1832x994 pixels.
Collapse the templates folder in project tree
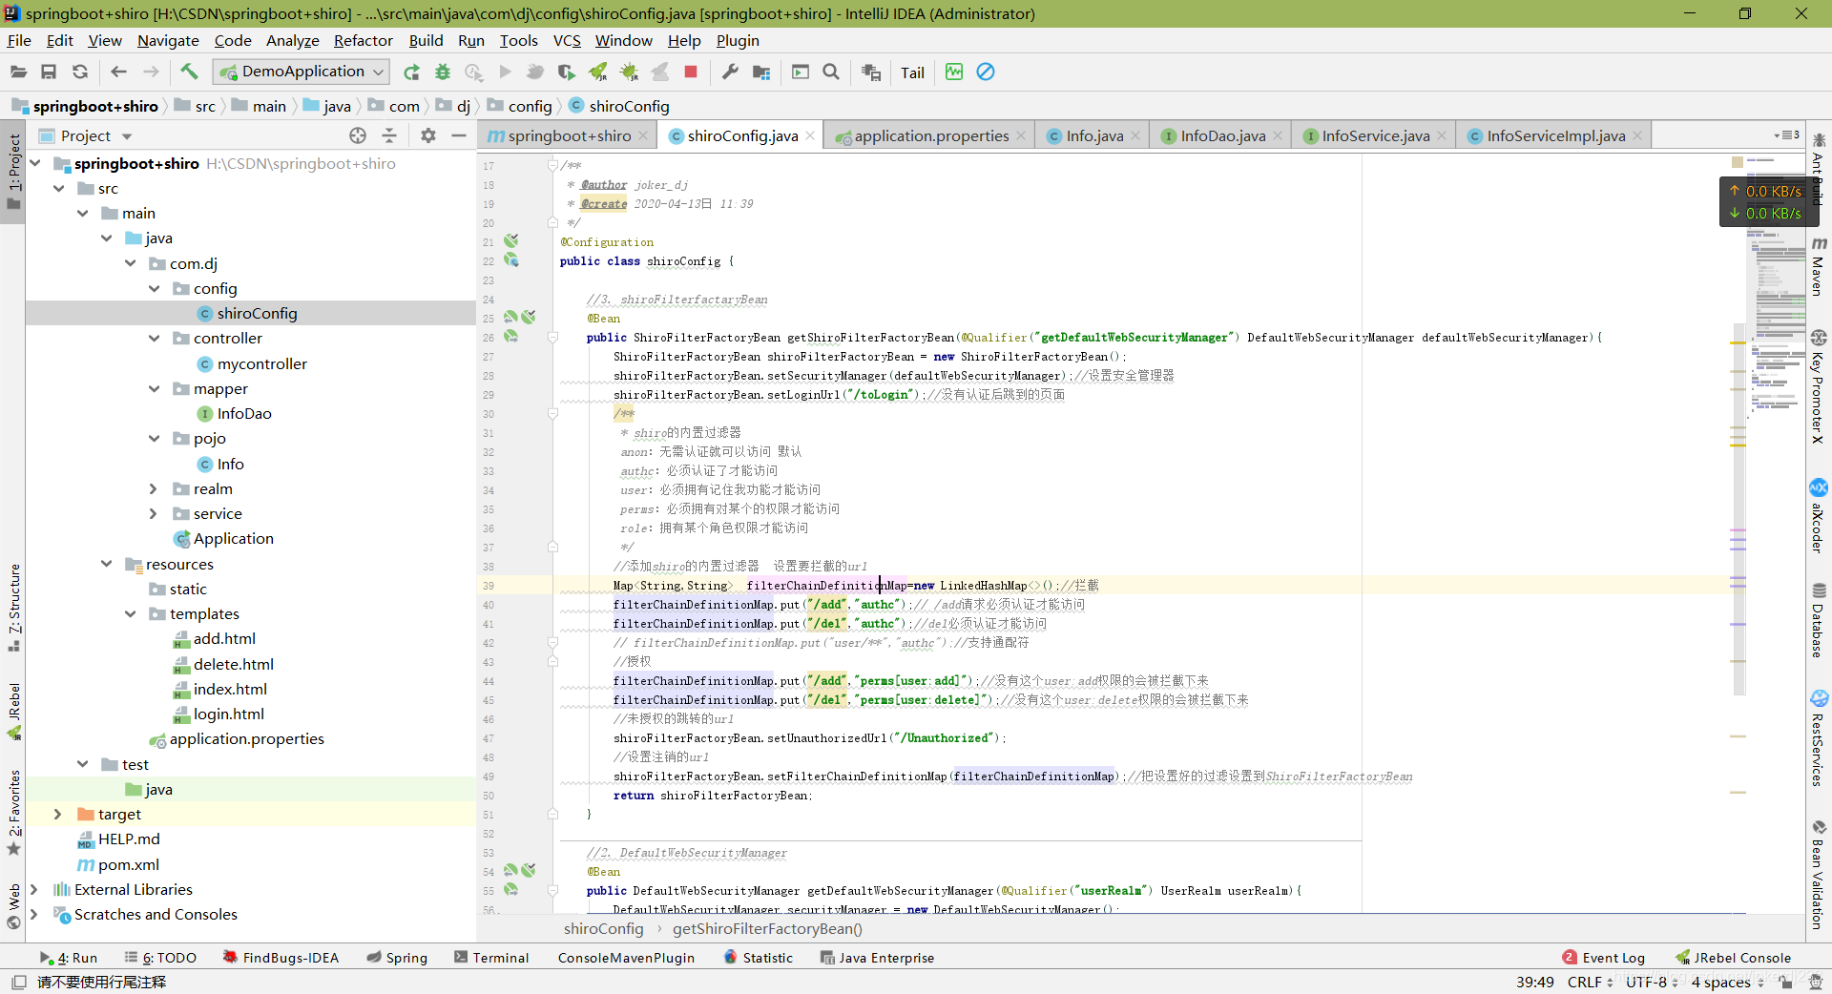(x=130, y=613)
